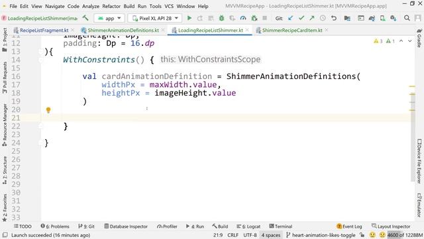Click cardAnimationDefinition variable name
This screenshot has width=424, height=239.
pyautogui.click(x=157, y=76)
